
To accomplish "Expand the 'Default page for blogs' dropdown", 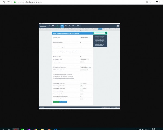I will click(85, 59).
